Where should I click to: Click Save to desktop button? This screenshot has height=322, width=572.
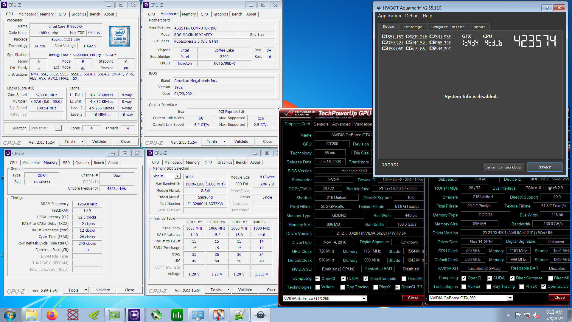point(503,167)
